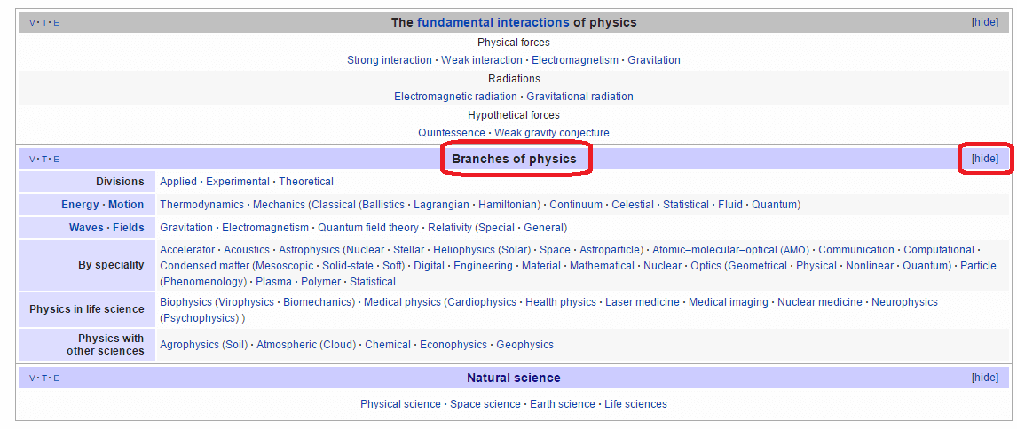Select the Thermodynamics link
1017x429 pixels.
pyautogui.click(x=201, y=205)
